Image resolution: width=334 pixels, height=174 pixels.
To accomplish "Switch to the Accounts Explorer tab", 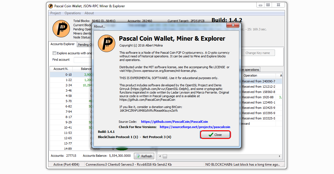I will tap(63, 44).
